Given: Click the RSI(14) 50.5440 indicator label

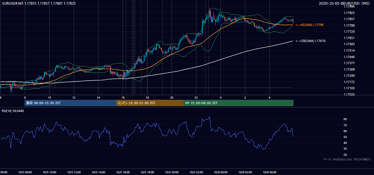Looking at the screenshot, I should coord(13,111).
